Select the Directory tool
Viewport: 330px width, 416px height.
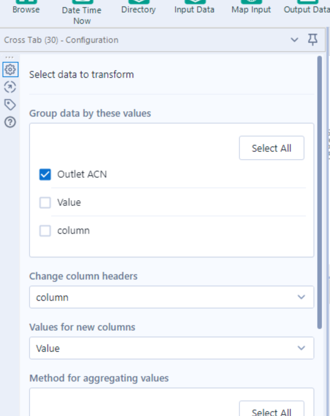[138, 5]
